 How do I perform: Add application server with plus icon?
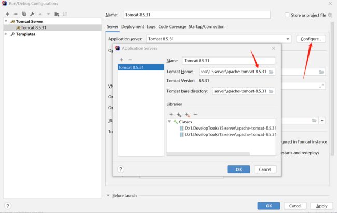pyautogui.click(x=122, y=60)
